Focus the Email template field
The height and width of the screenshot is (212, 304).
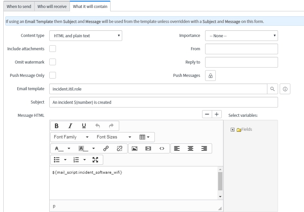(158, 89)
